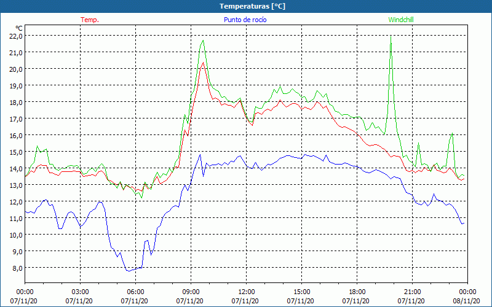492x307 pixels.
Task: Click the 11,0 y-axis value
Action: [16, 219]
